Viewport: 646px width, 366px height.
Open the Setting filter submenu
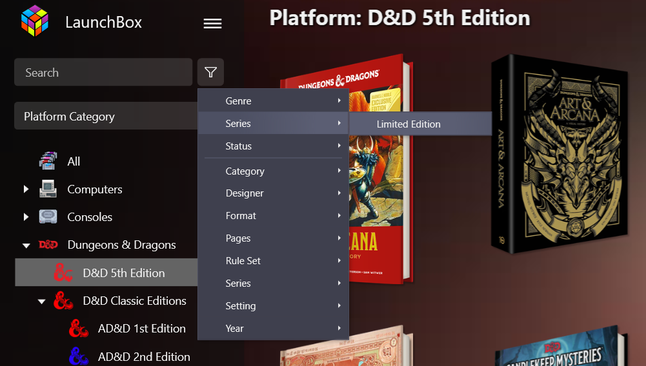pyautogui.click(x=273, y=305)
